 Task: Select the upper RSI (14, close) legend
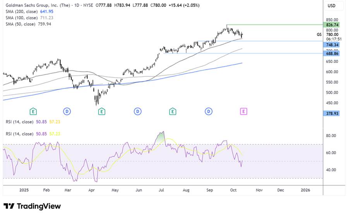[20, 122]
